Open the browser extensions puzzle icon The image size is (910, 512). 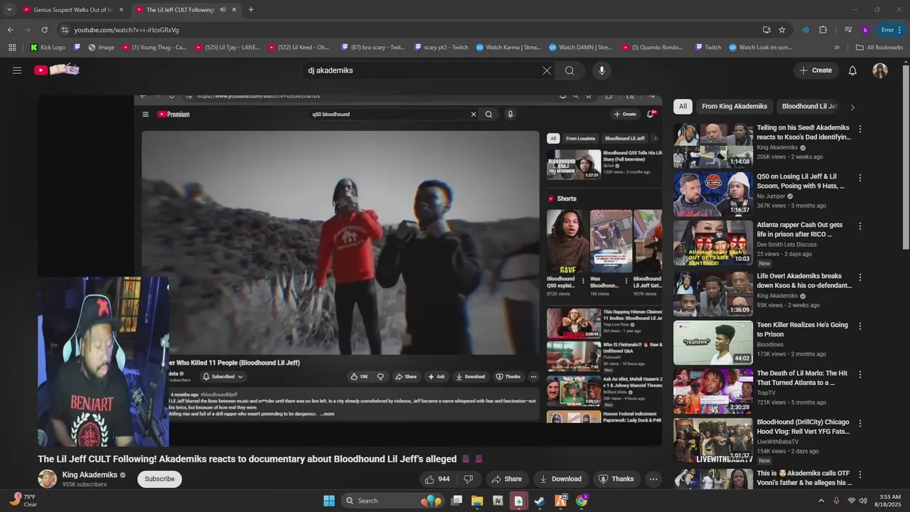[x=823, y=30]
